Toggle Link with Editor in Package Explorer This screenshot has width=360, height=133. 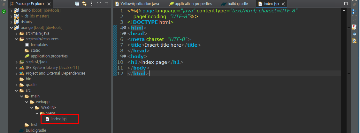[84, 3]
